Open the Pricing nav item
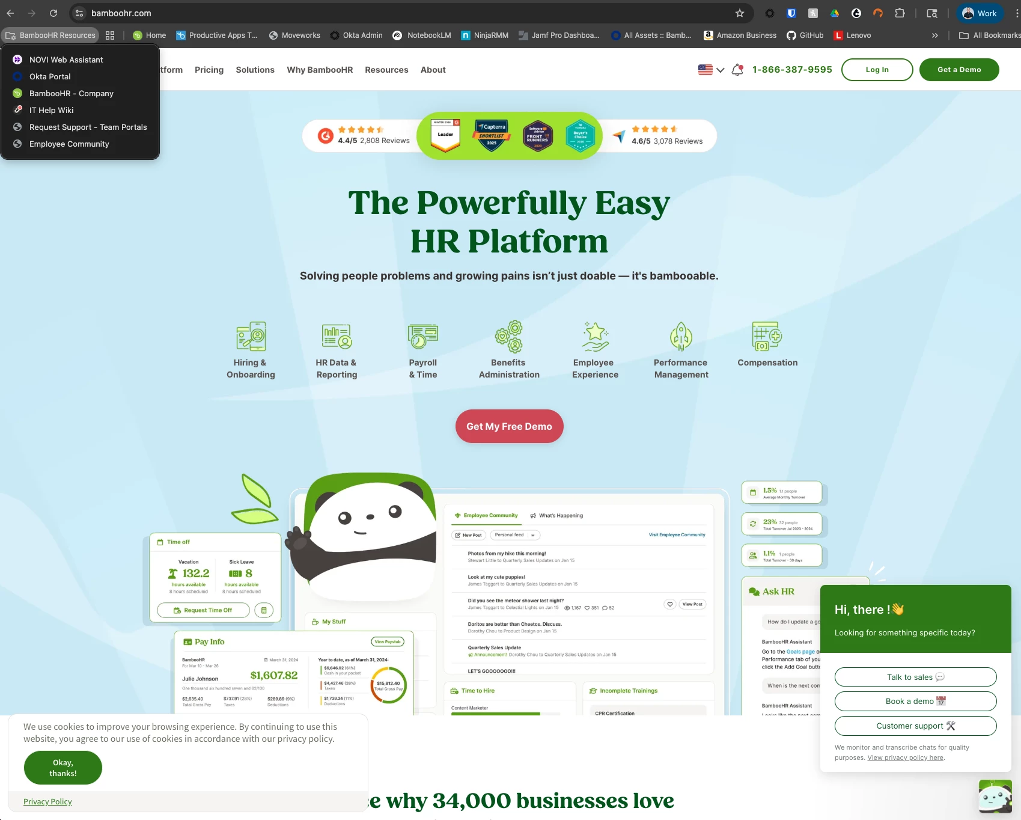This screenshot has height=820, width=1021. pos(209,70)
